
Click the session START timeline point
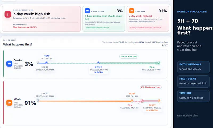pyautogui.click(x=38, y=63)
